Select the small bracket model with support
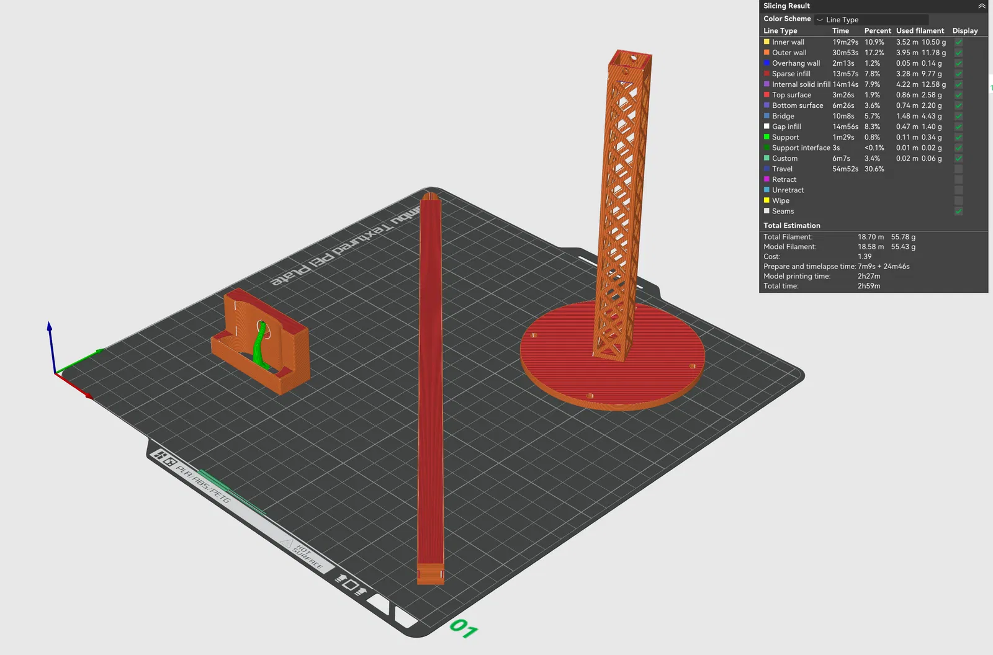The width and height of the screenshot is (993, 655). coord(261,342)
